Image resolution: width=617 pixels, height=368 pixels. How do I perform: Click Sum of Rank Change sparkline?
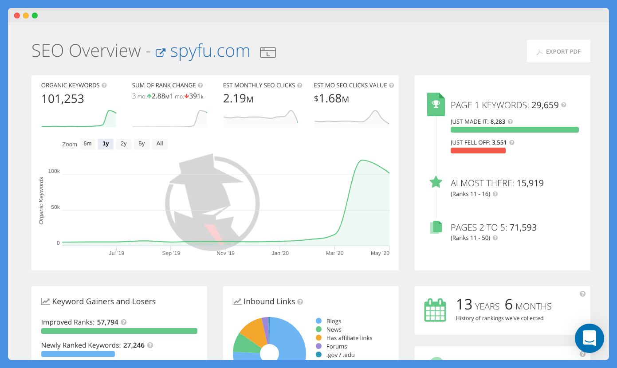tap(169, 118)
